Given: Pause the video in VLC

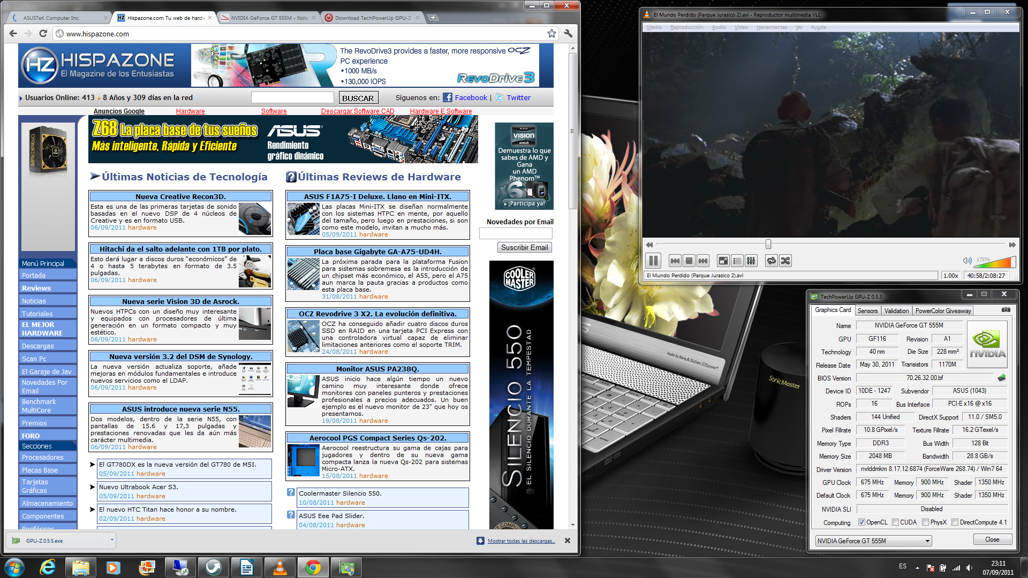Looking at the screenshot, I should point(653,261).
